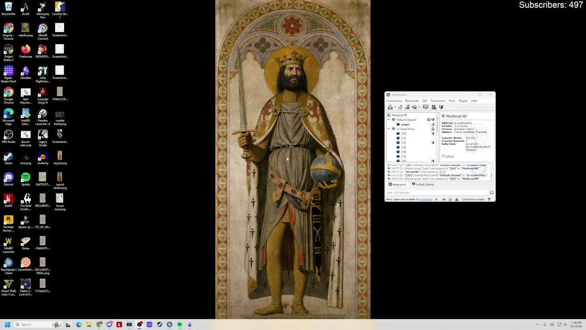Select the Obsidian desktop icon
Image resolution: width=586 pixels, height=330 pixels.
coord(25,72)
